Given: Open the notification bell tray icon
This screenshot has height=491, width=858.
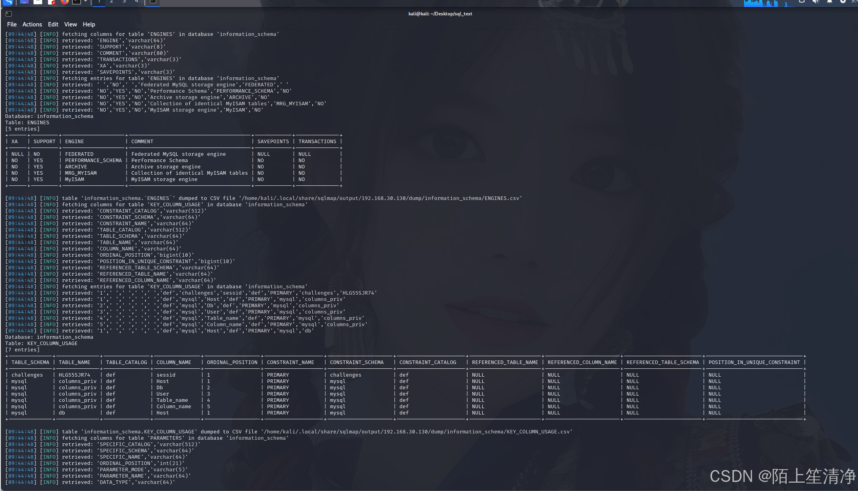Looking at the screenshot, I should tap(829, 2).
